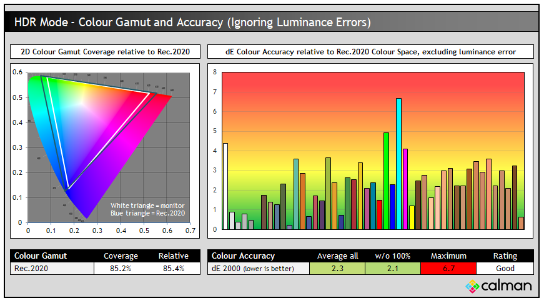This screenshot has height=298, width=544.
Task: Click the tallest cyan bar in the chart
Action: click(x=398, y=164)
